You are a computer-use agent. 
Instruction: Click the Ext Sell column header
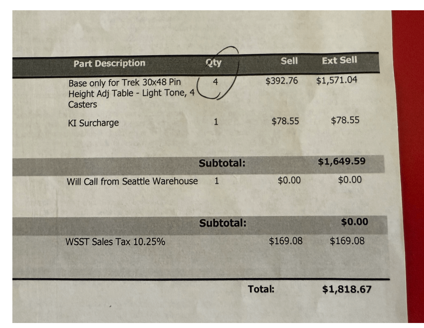(339, 60)
